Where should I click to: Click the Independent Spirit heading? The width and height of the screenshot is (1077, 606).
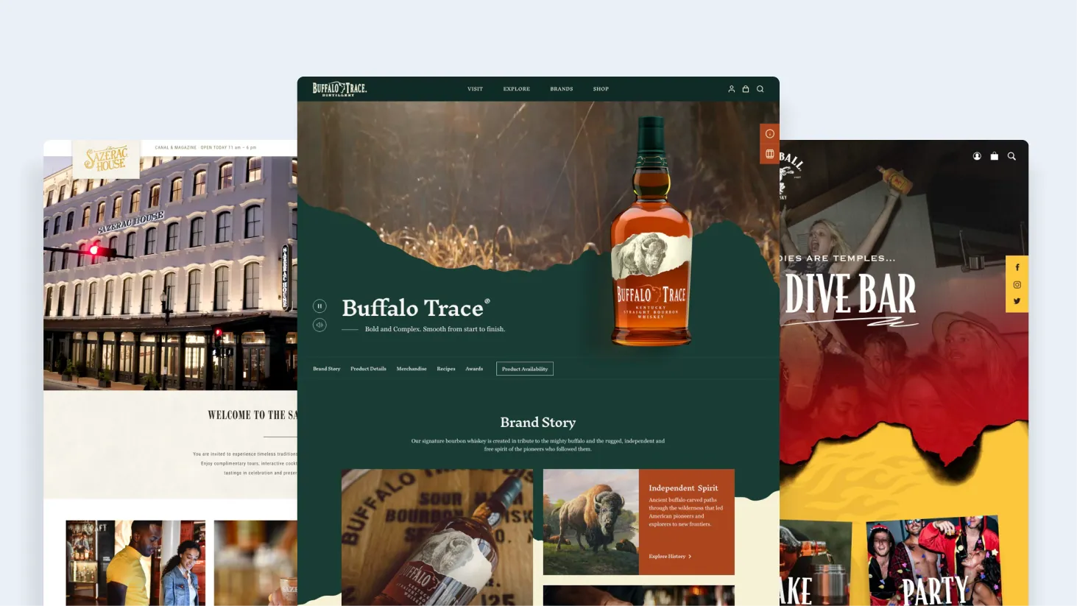683,488
